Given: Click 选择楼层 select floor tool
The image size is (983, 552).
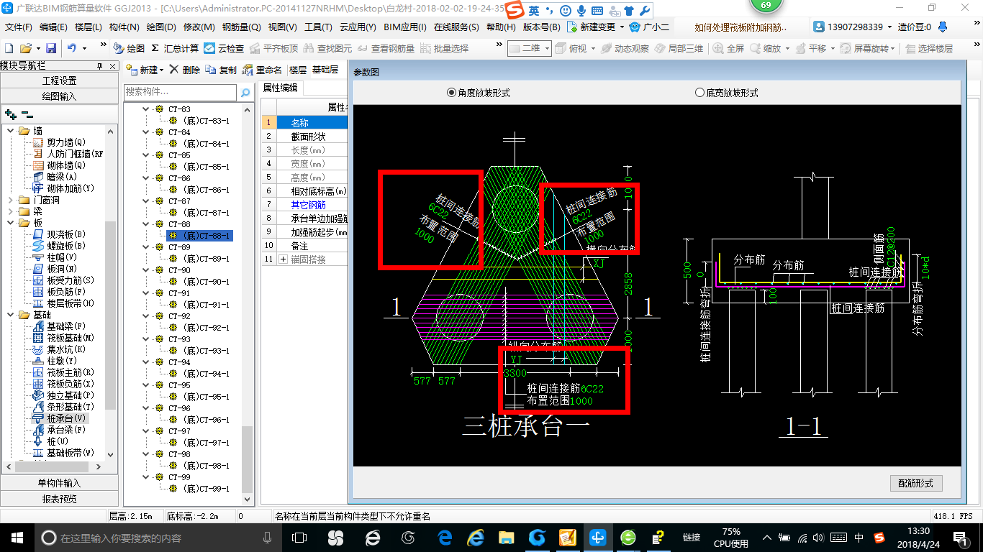Looking at the screenshot, I should (x=929, y=48).
